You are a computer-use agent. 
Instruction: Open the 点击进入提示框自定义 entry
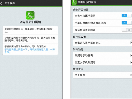click(102, 43)
